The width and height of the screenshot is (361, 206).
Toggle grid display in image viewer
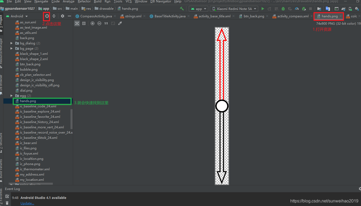coord(84,23)
